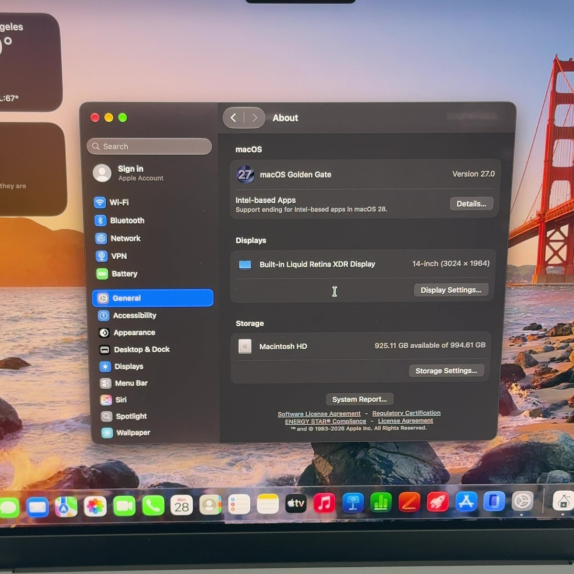Open Storage Settings
574x574 pixels.
click(446, 371)
